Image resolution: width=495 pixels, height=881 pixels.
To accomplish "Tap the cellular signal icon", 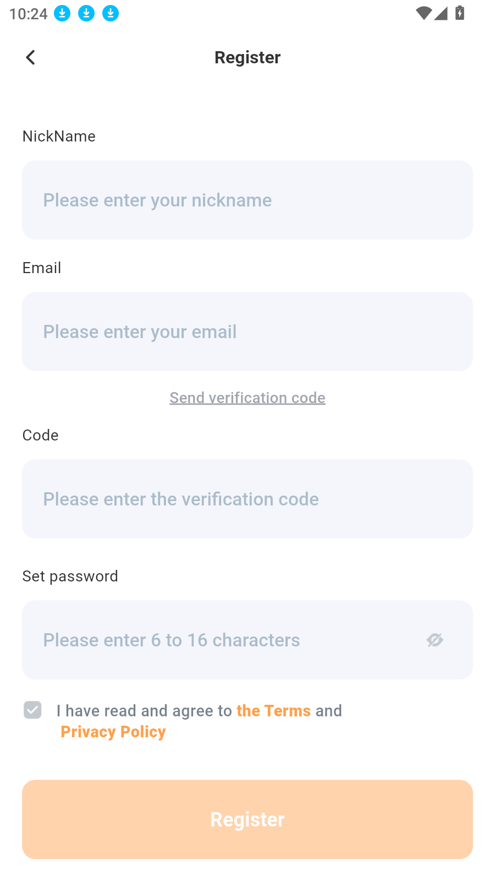I will (x=441, y=13).
